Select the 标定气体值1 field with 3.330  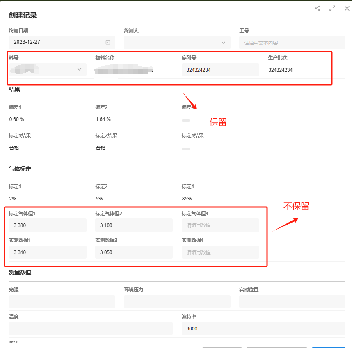[48, 225]
